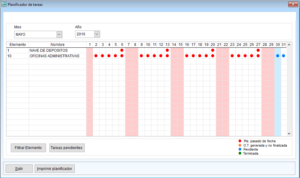Viewport: 300px width, 178px height.
Task: Open the Mes dropdown showing MAYO
Action: pyautogui.click(x=59, y=34)
